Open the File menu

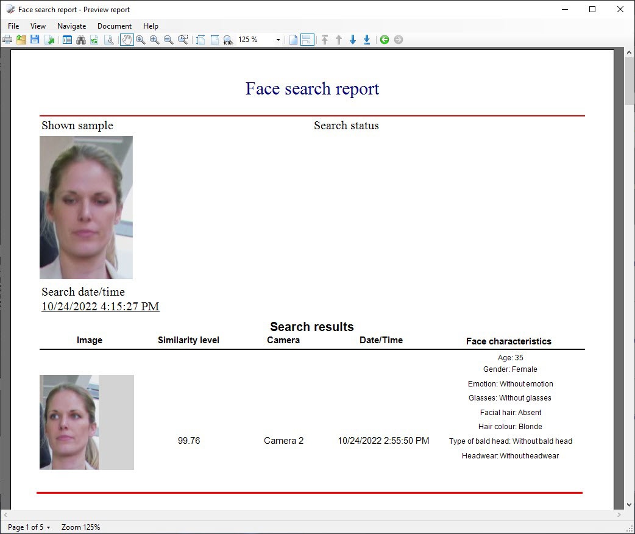(13, 26)
